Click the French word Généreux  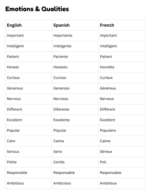pyautogui.click(x=108, y=88)
